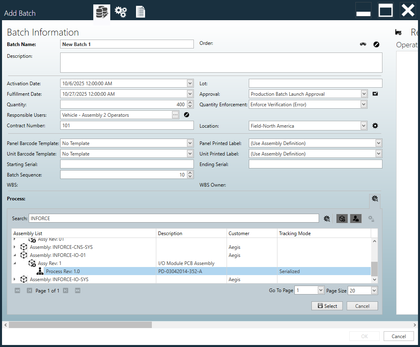The width and height of the screenshot is (420, 347).
Task: Click the Select button below the assembly list
Action: pos(327,306)
